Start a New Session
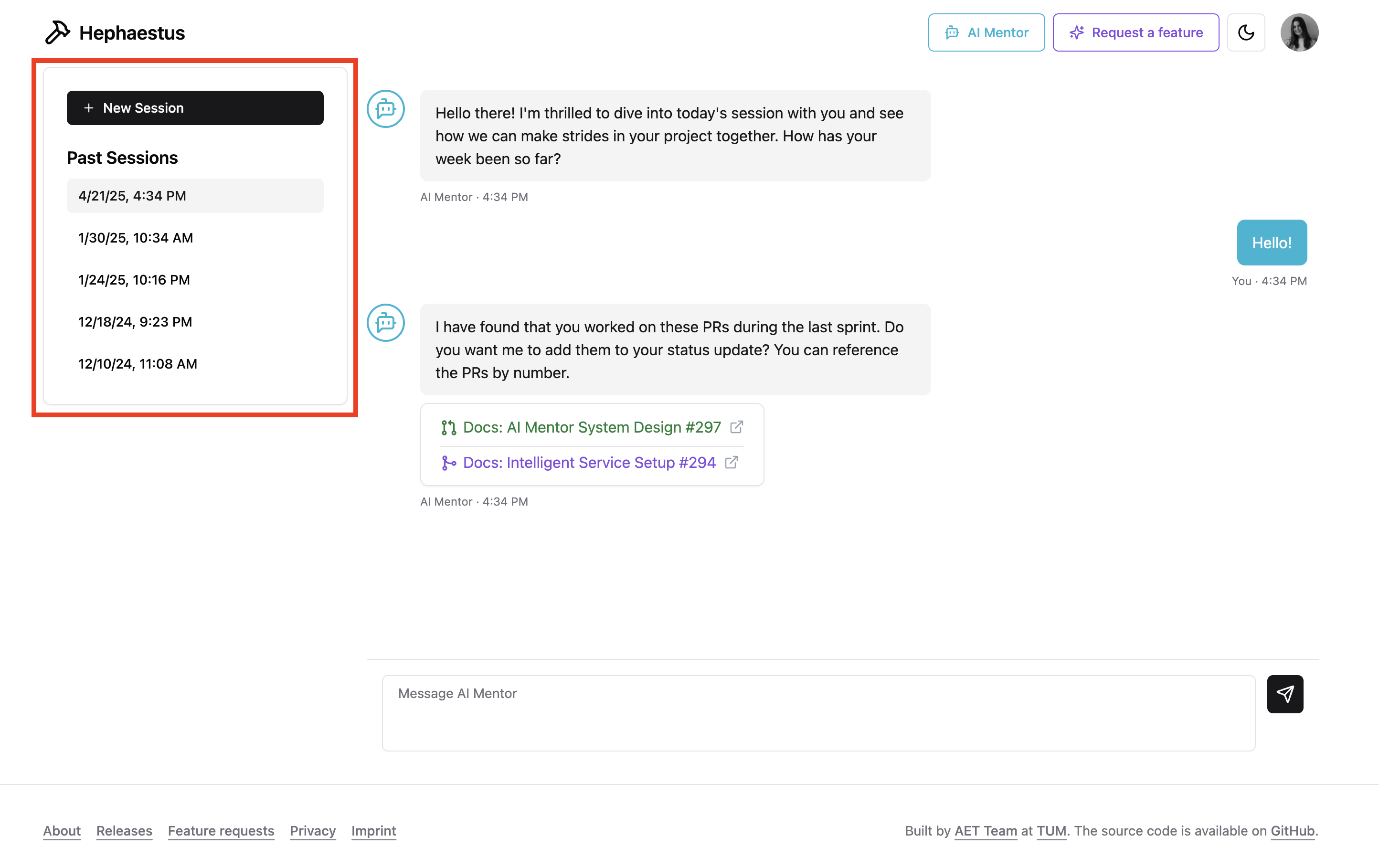1379x868 pixels. pos(195,108)
